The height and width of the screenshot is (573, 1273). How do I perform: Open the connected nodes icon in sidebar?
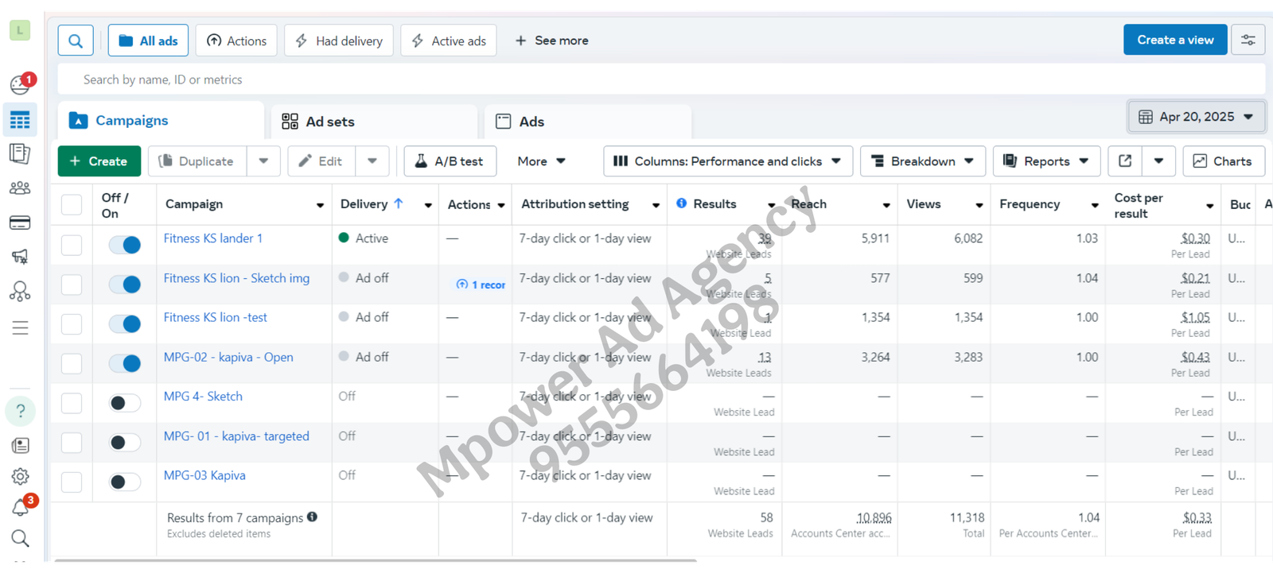pyautogui.click(x=20, y=292)
